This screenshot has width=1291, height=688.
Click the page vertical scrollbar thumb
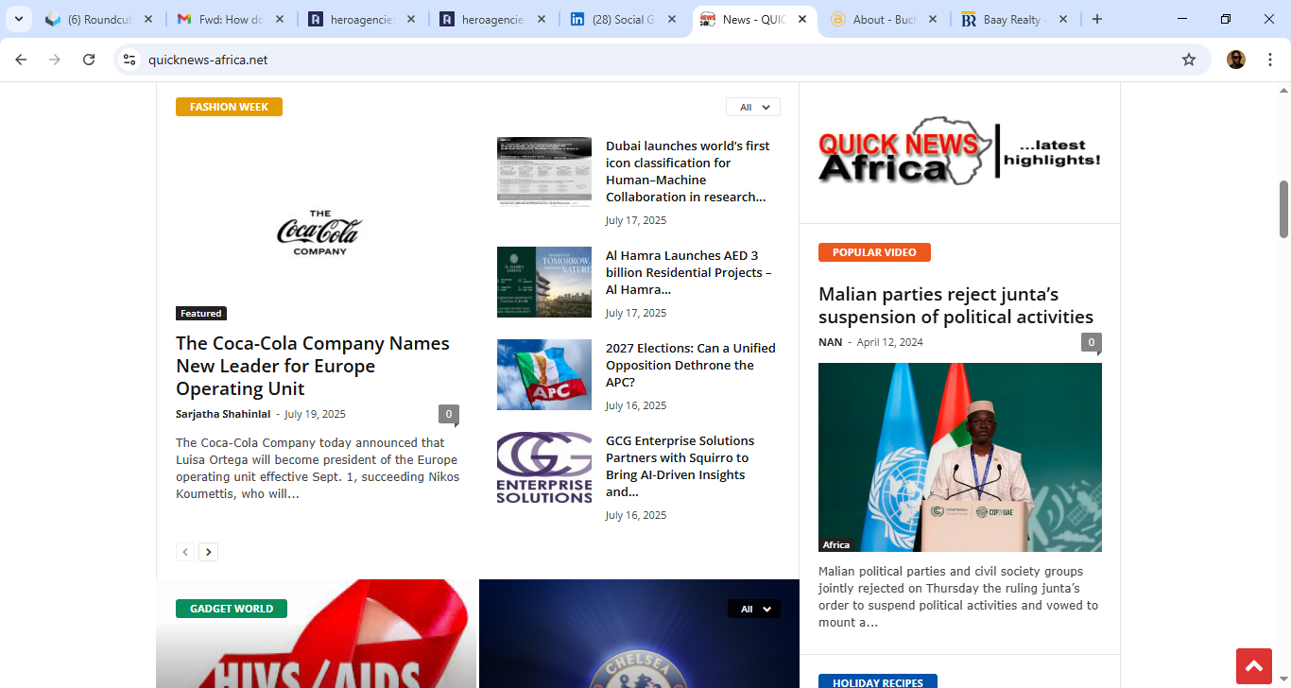tap(1283, 209)
